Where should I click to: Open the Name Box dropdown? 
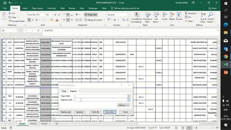click(16, 30)
